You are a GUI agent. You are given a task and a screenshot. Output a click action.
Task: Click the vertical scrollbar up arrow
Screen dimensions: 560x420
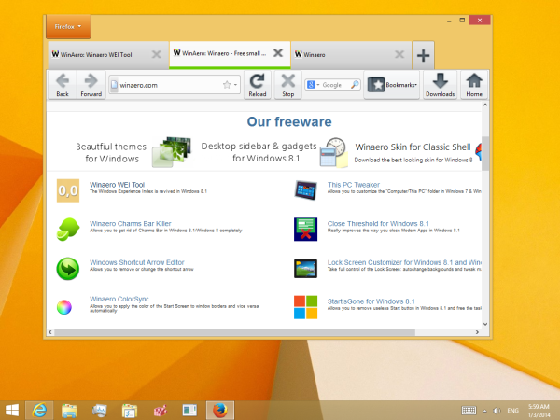tap(485, 105)
